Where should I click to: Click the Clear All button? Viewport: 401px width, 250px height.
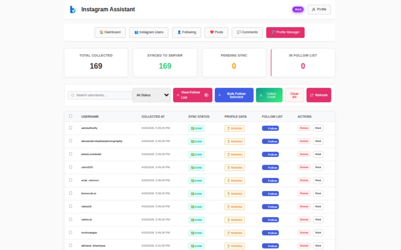[294, 95]
